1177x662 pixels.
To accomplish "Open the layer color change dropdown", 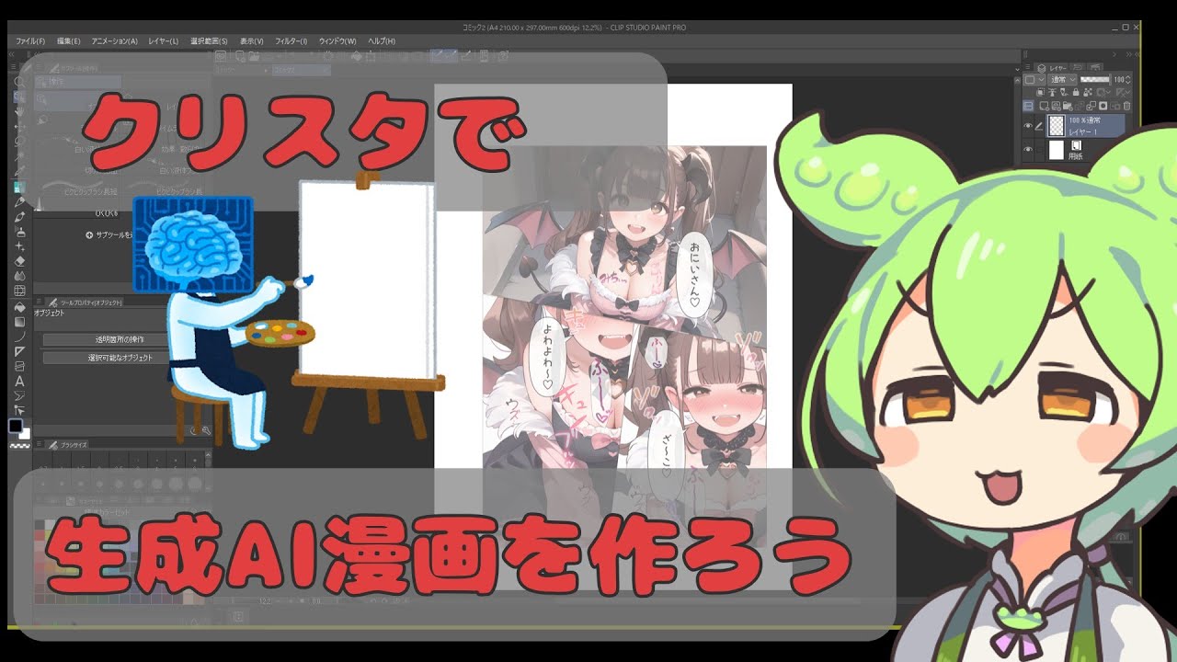I will coord(1034,80).
